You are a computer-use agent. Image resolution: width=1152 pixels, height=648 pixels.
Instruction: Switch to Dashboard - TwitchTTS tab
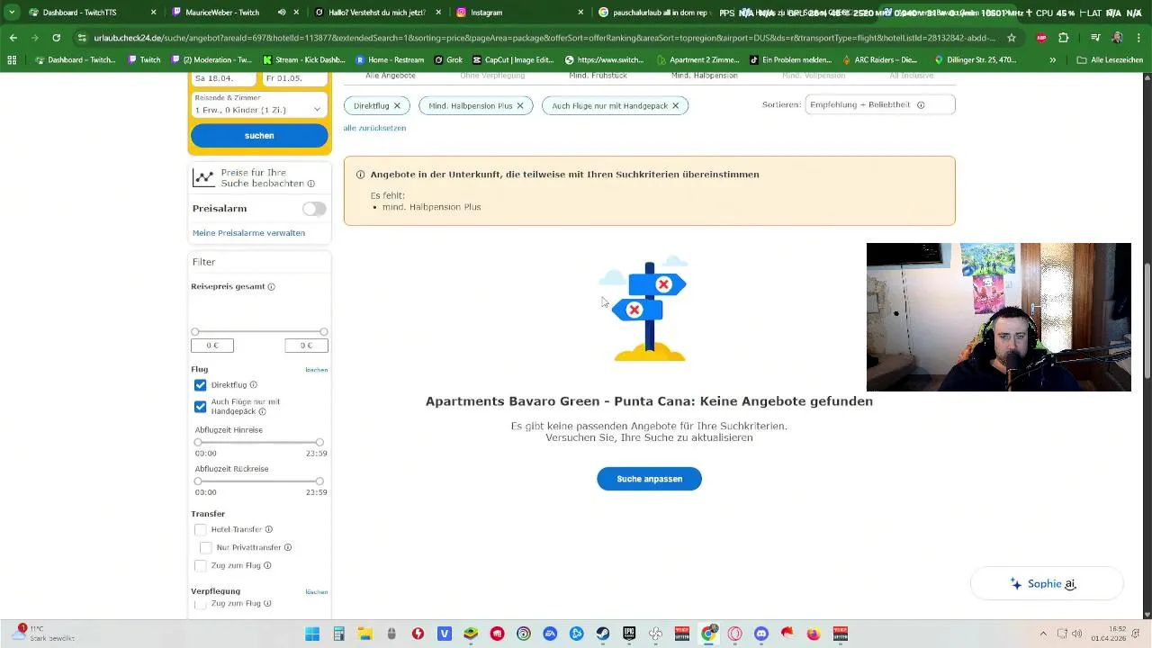pos(92,13)
